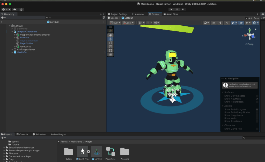Click the Scenes breadcrumb
Viewport: 265px width, 162px height.
(x=113, y=18)
